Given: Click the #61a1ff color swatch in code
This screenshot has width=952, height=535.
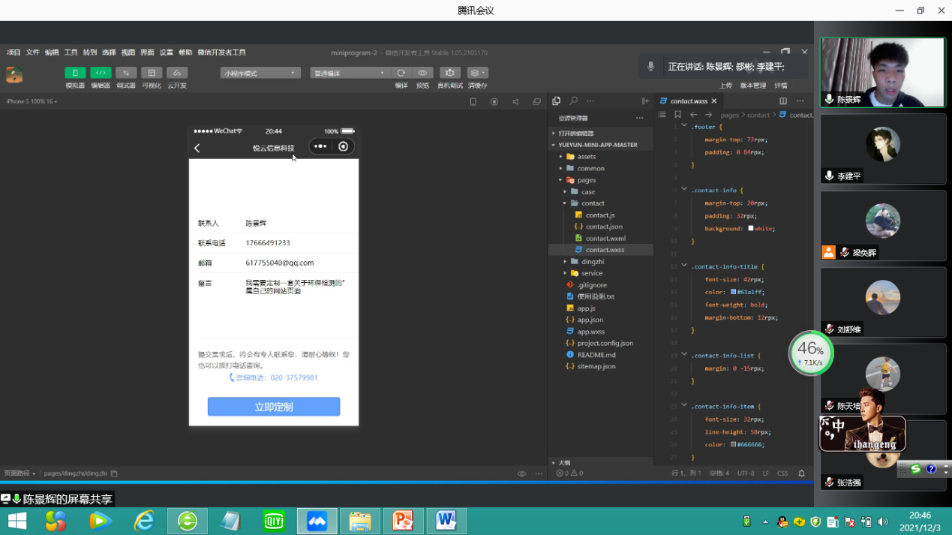Looking at the screenshot, I should [x=734, y=292].
